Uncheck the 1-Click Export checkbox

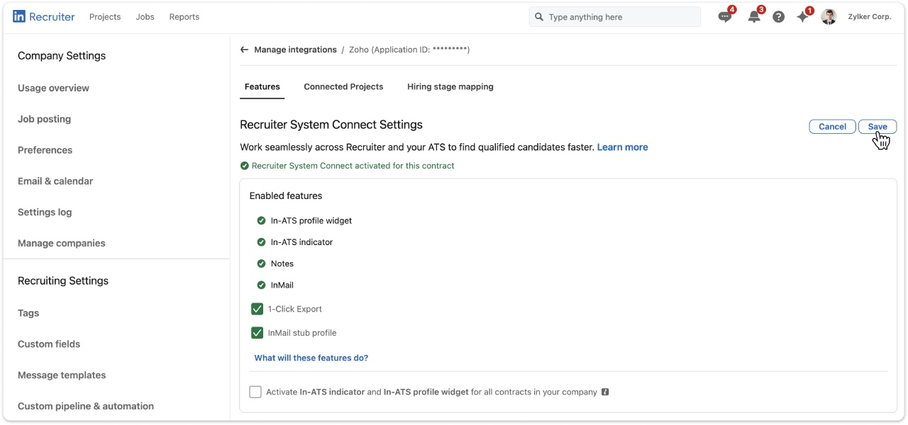pyautogui.click(x=257, y=309)
